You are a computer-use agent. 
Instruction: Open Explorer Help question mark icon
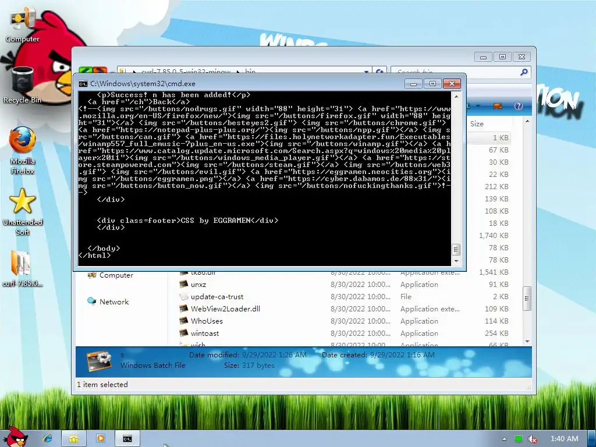[x=519, y=106]
